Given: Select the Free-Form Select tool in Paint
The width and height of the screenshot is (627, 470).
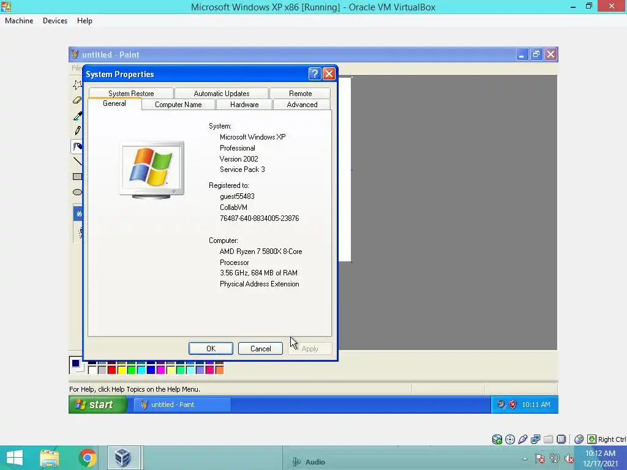Looking at the screenshot, I should (78, 84).
